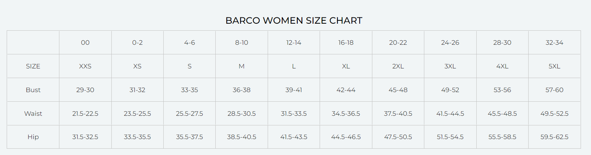Viewport: 591px width, 155px height.
Task: Click the waist value 41.5-44.5 for 3XL
Action: pyautogui.click(x=450, y=114)
